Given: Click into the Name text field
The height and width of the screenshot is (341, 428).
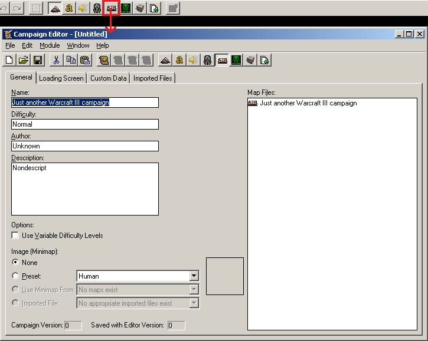Looking at the screenshot, I should tap(85, 102).
